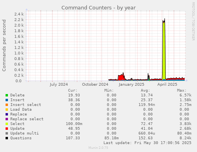Click the Command Counters - by year title

pos(98,8)
